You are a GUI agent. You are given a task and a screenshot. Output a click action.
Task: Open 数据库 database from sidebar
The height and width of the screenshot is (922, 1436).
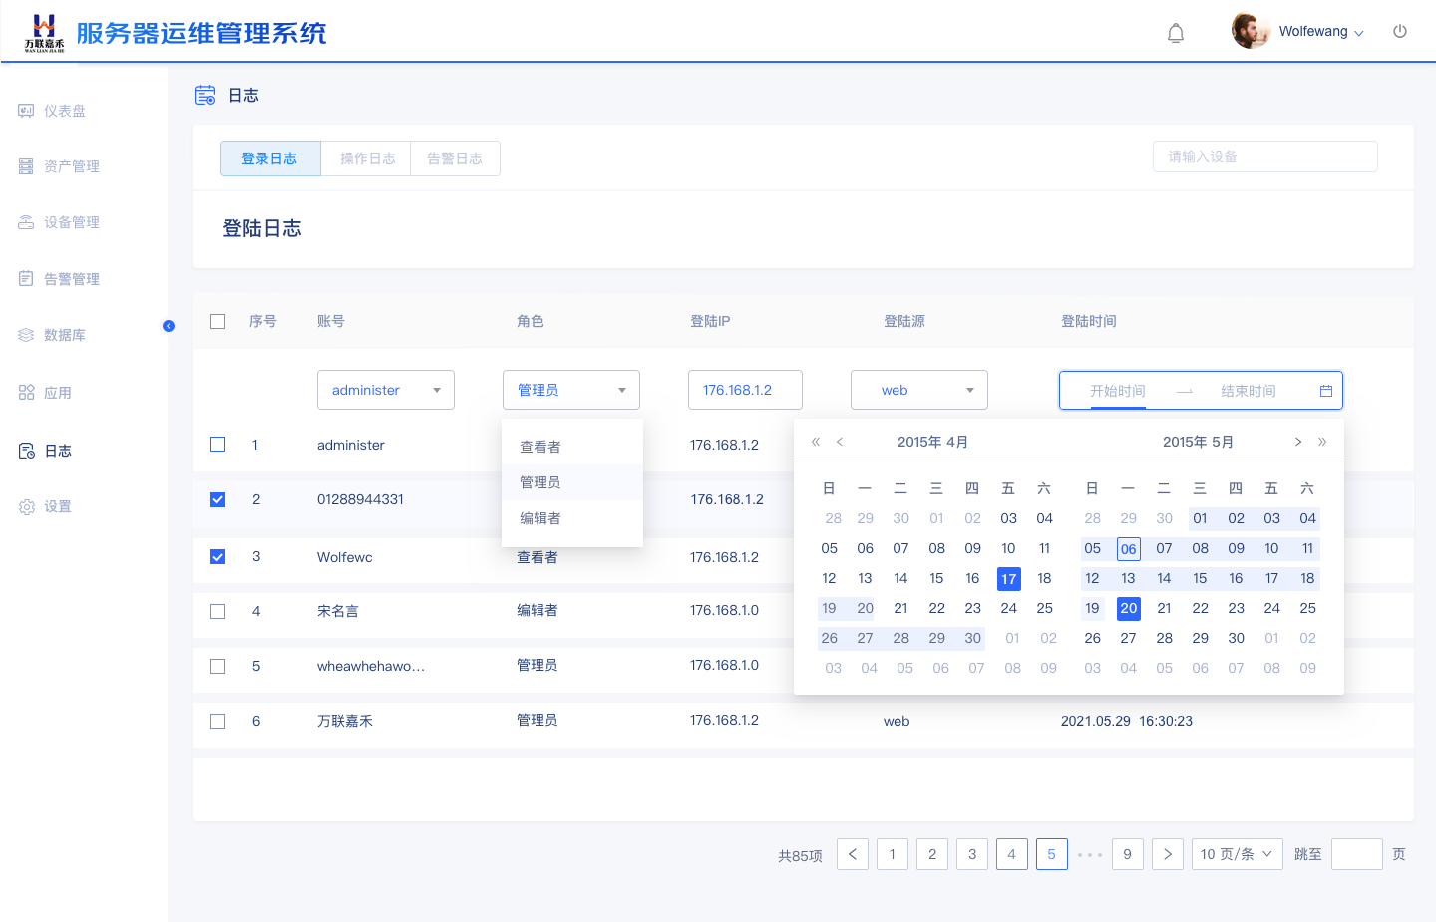click(64, 335)
